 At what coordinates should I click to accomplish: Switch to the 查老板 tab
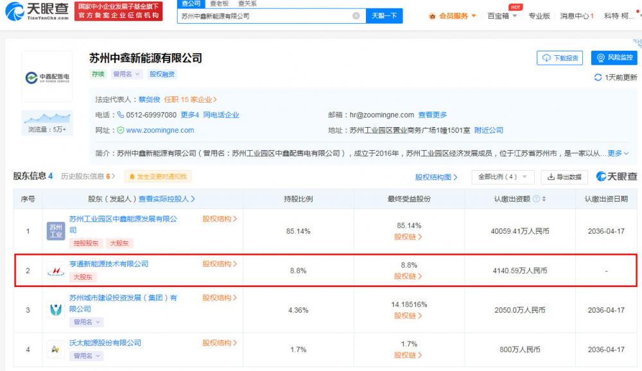pyautogui.click(x=220, y=3)
